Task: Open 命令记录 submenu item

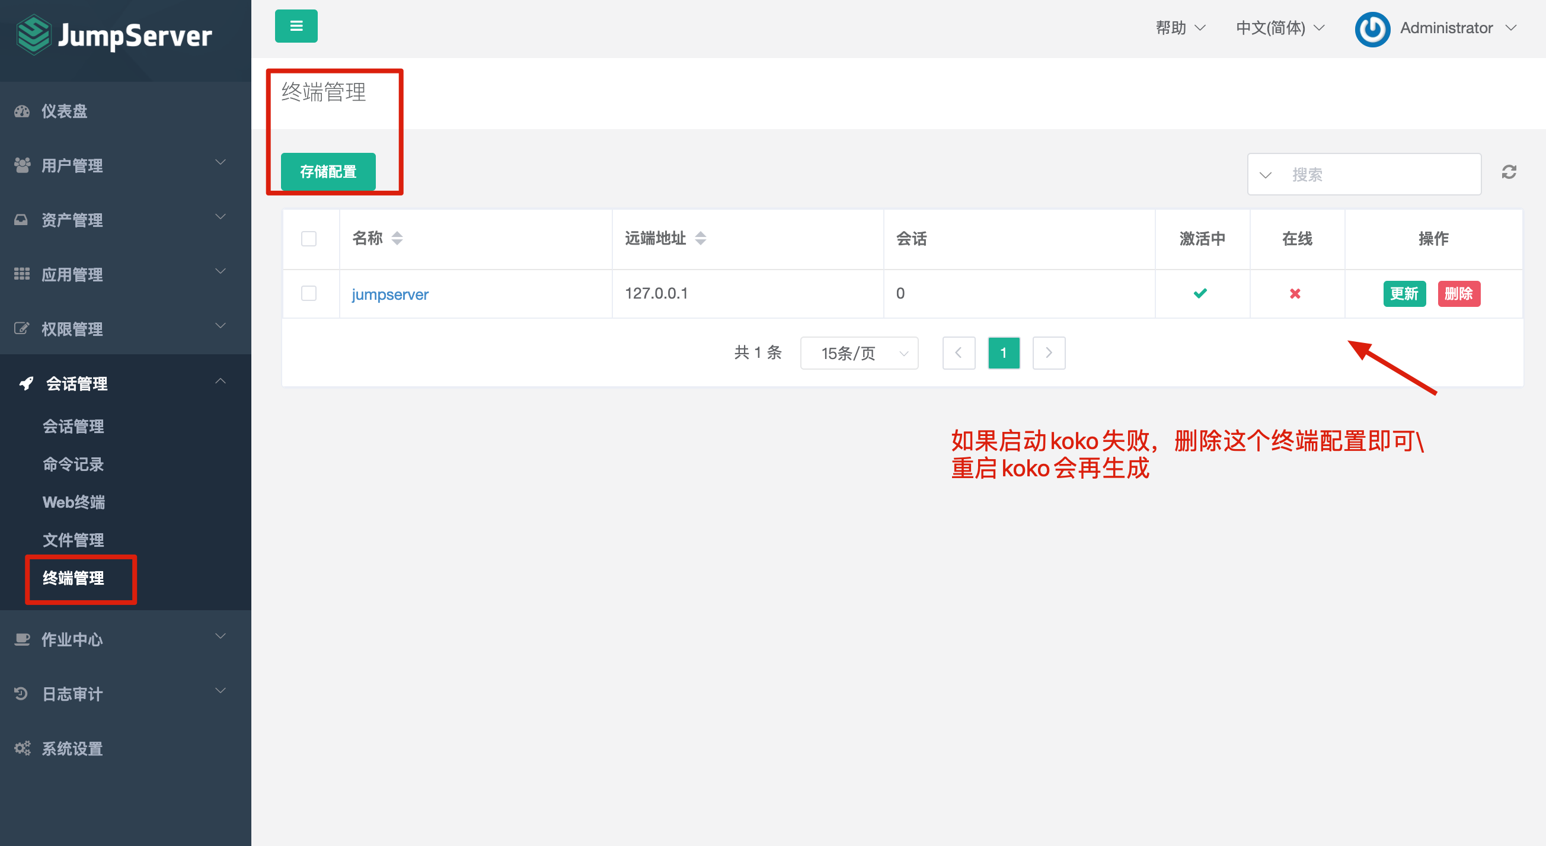Action: 74,464
